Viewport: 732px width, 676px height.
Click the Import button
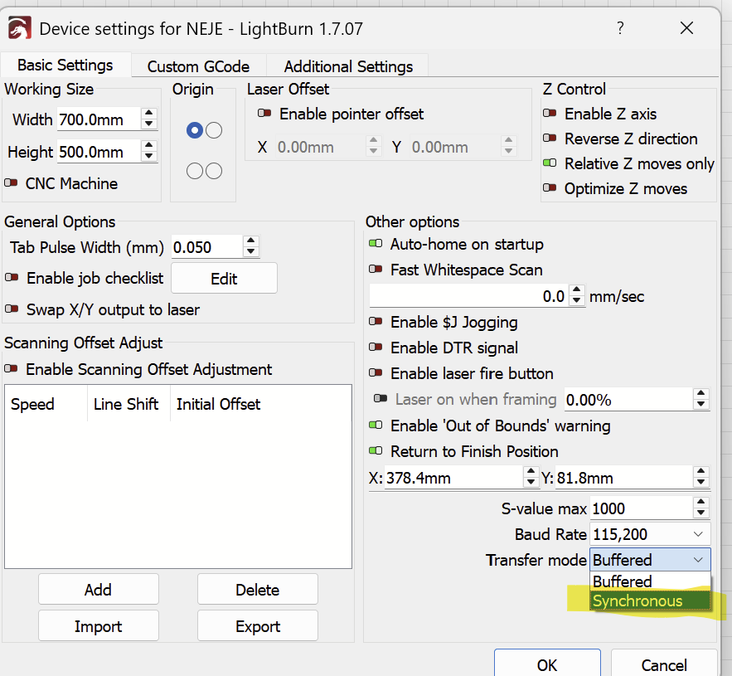tap(99, 626)
